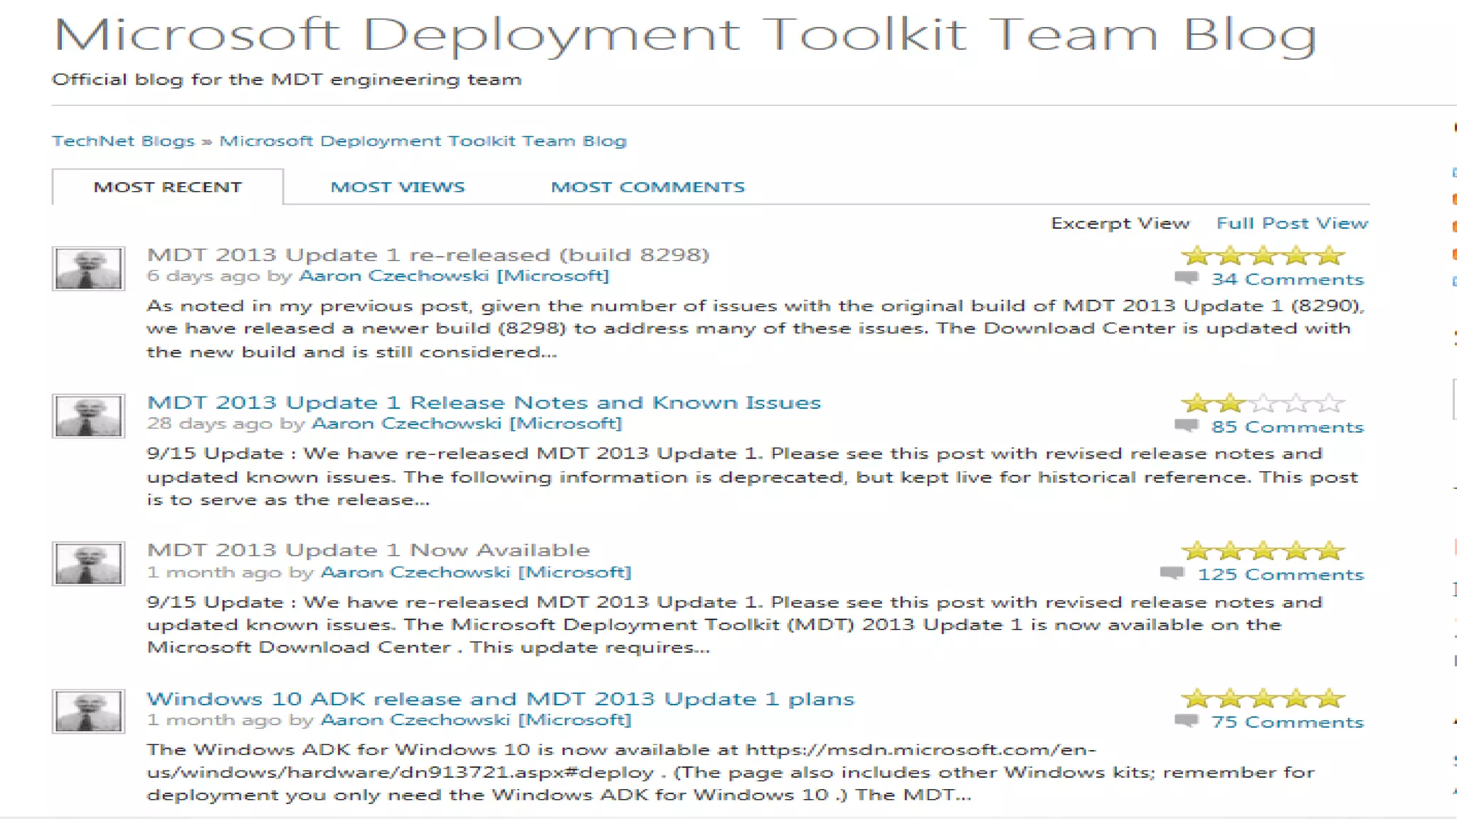Viewport: 1457px width, 819px height.
Task: Click comment bubble icon next to 85 Comments
Action: [x=1187, y=426]
